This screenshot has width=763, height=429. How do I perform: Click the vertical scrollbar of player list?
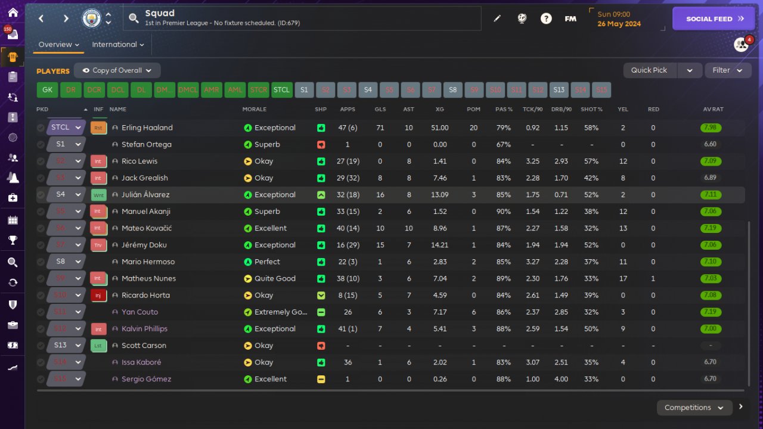(x=749, y=304)
